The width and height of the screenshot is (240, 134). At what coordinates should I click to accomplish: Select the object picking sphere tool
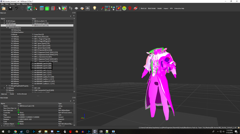pyautogui.click(x=29, y=8)
